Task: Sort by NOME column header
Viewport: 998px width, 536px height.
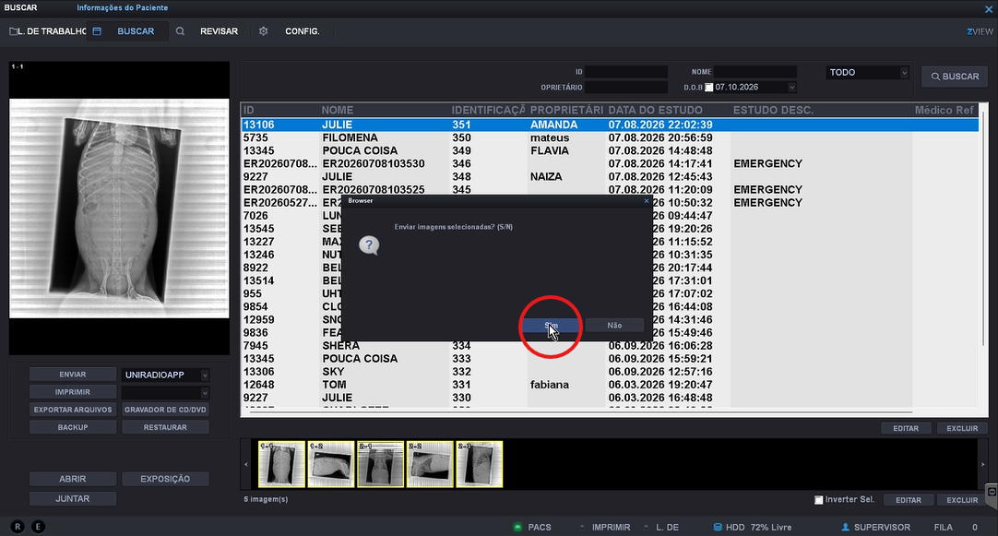Action: point(338,110)
